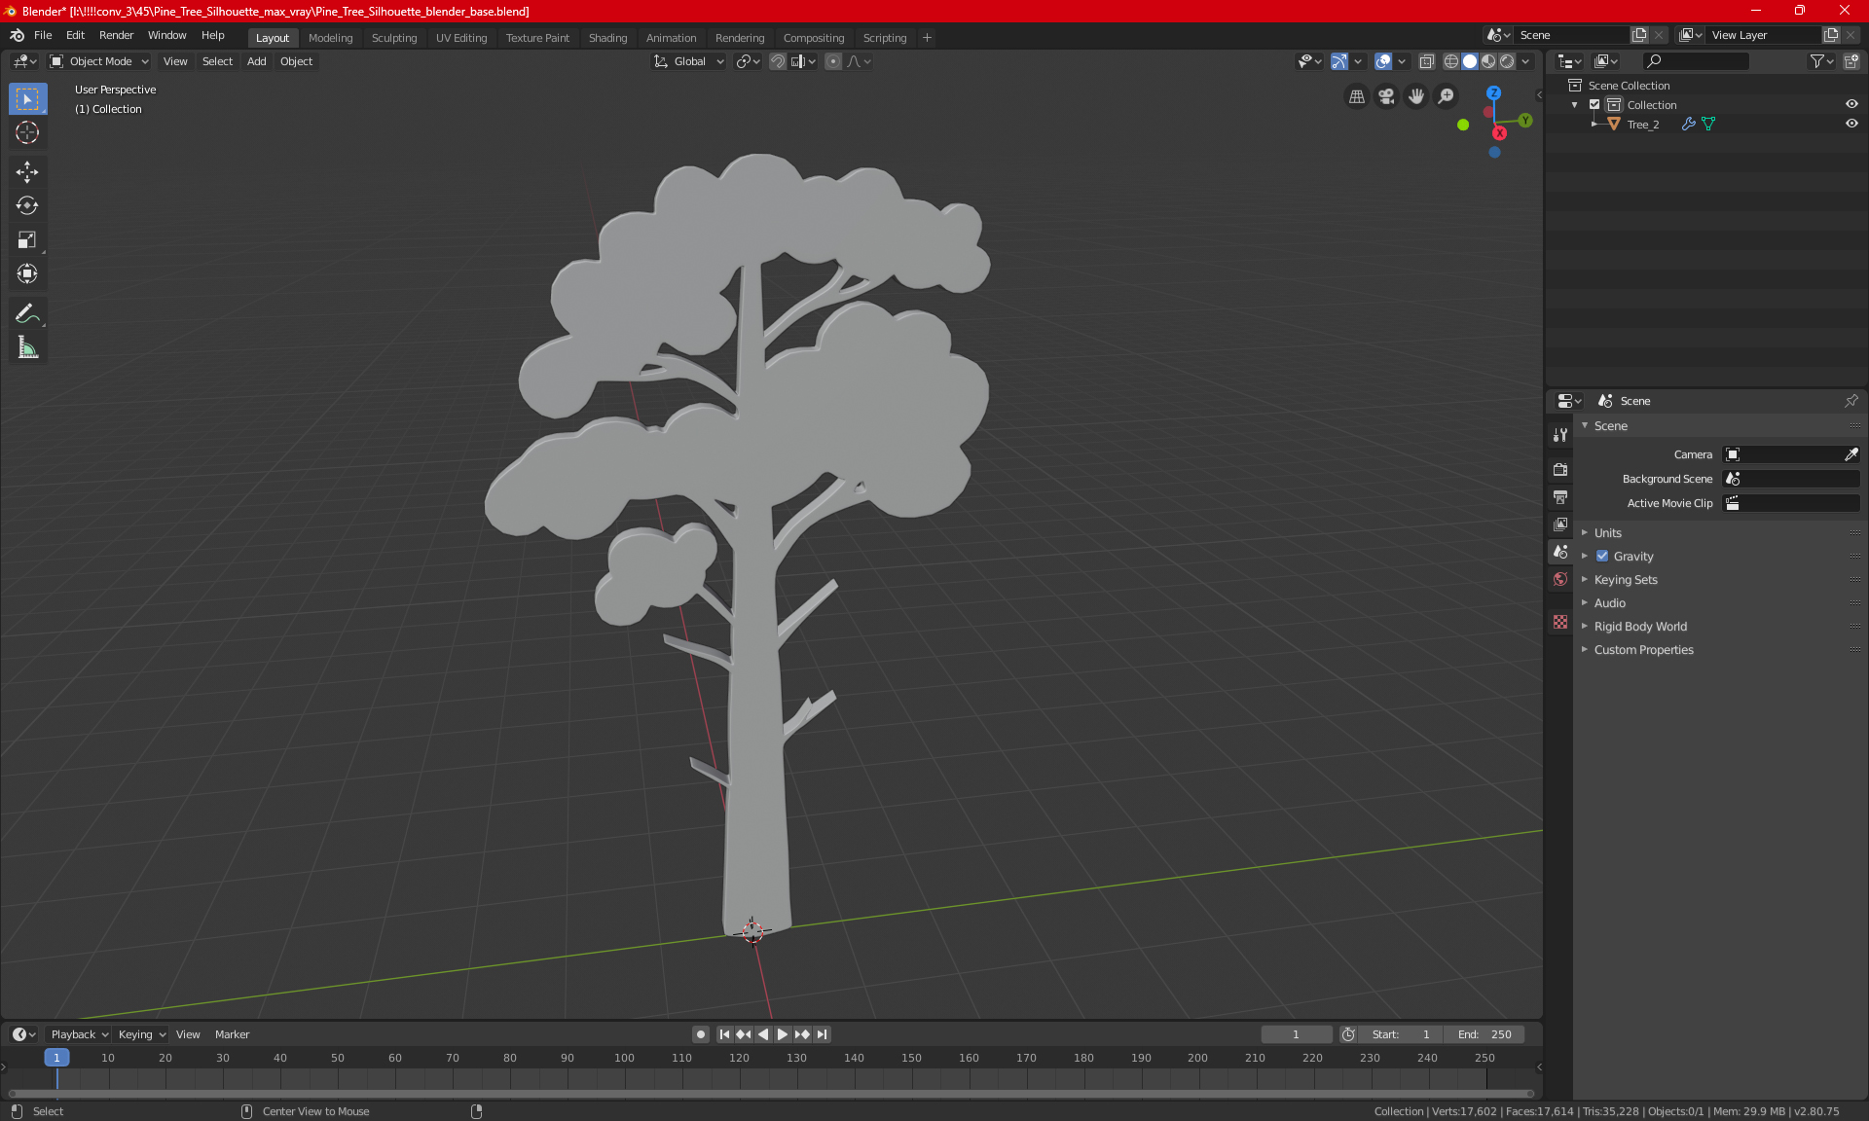Toggle camera view in viewport
1869x1121 pixels.
[1386, 96]
